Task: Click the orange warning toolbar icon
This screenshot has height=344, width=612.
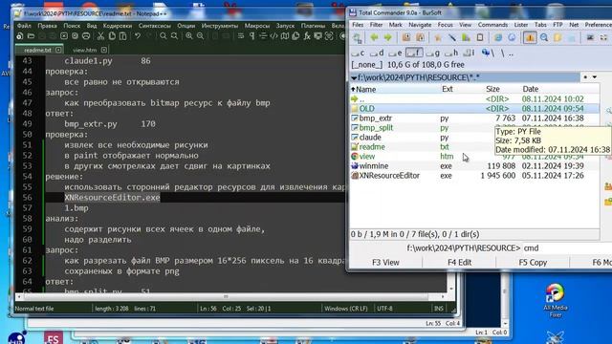Action: 530,37
